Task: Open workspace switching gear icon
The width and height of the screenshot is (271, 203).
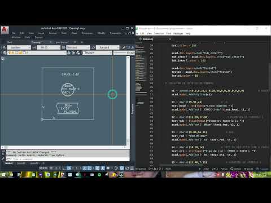Action: pos(108,168)
